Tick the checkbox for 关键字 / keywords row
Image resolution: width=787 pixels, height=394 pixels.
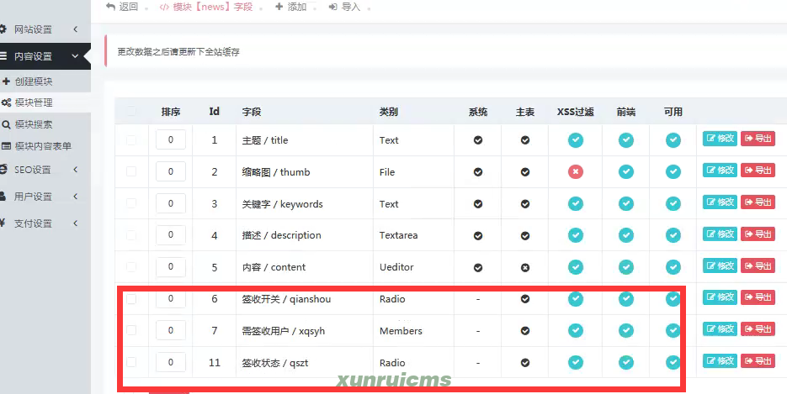(x=131, y=203)
